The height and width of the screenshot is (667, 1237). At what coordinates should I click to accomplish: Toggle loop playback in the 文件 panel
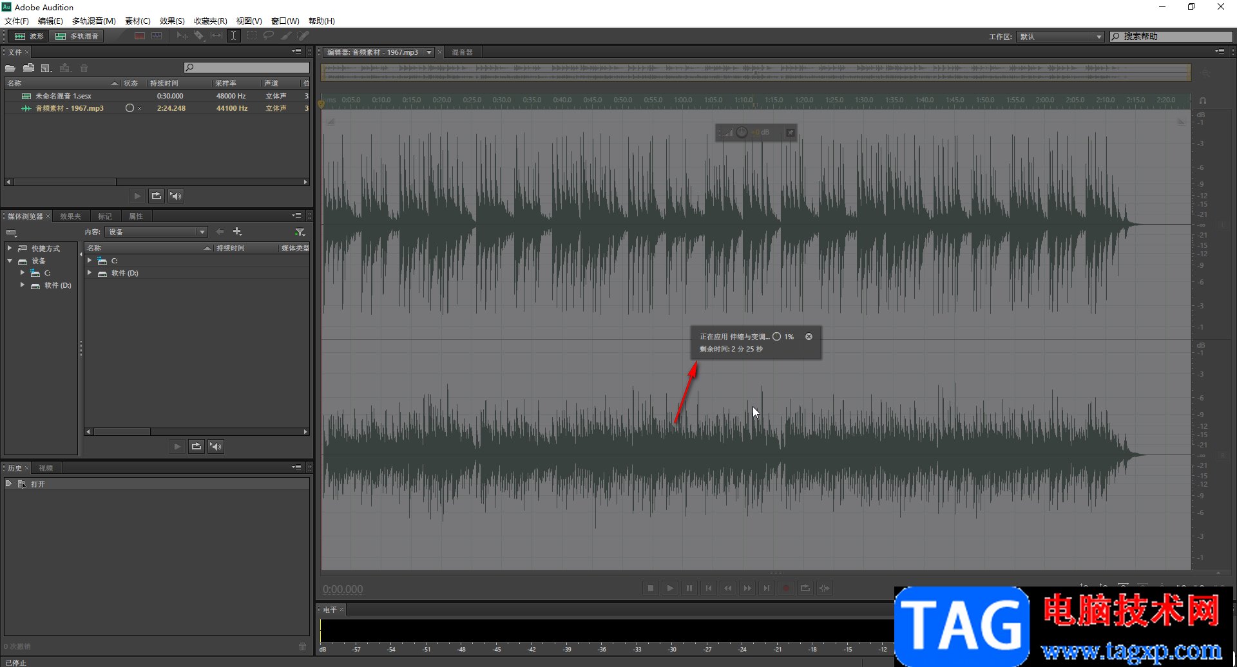point(157,196)
